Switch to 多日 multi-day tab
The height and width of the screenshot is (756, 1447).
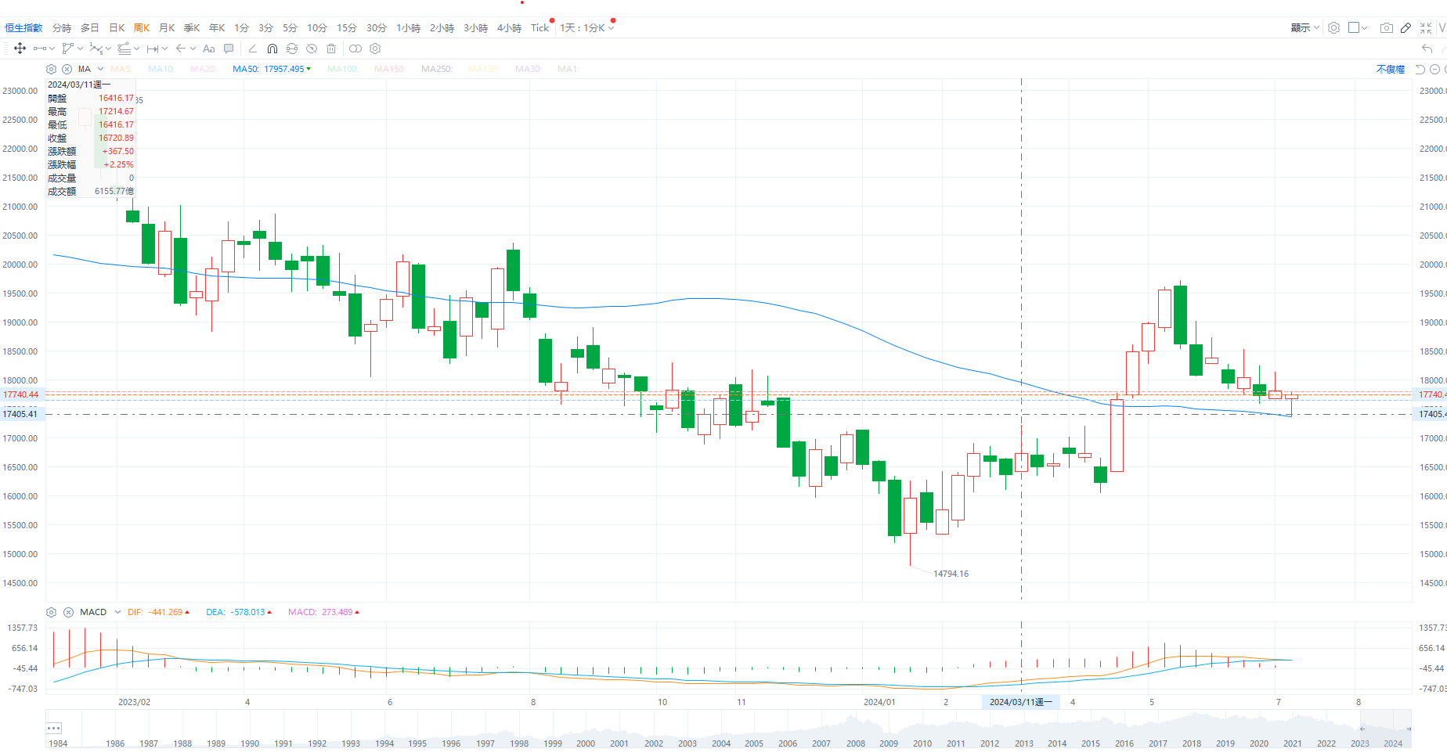pyautogui.click(x=90, y=27)
